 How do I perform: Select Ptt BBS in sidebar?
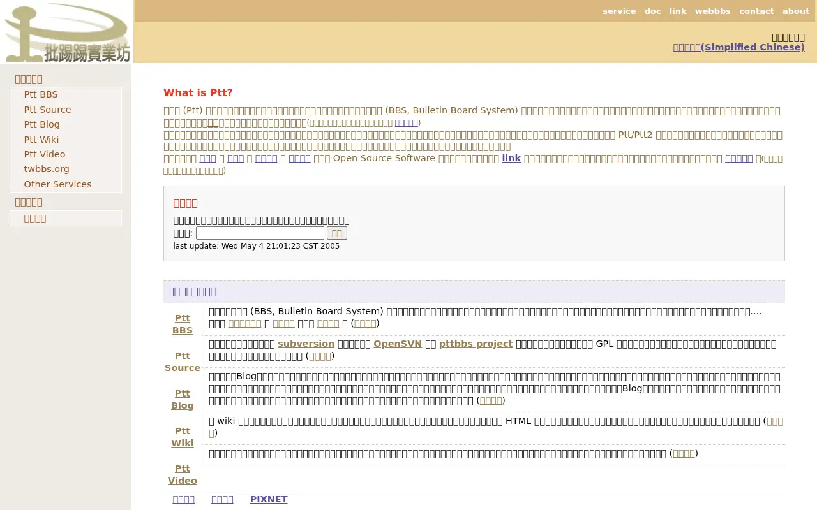coord(41,94)
